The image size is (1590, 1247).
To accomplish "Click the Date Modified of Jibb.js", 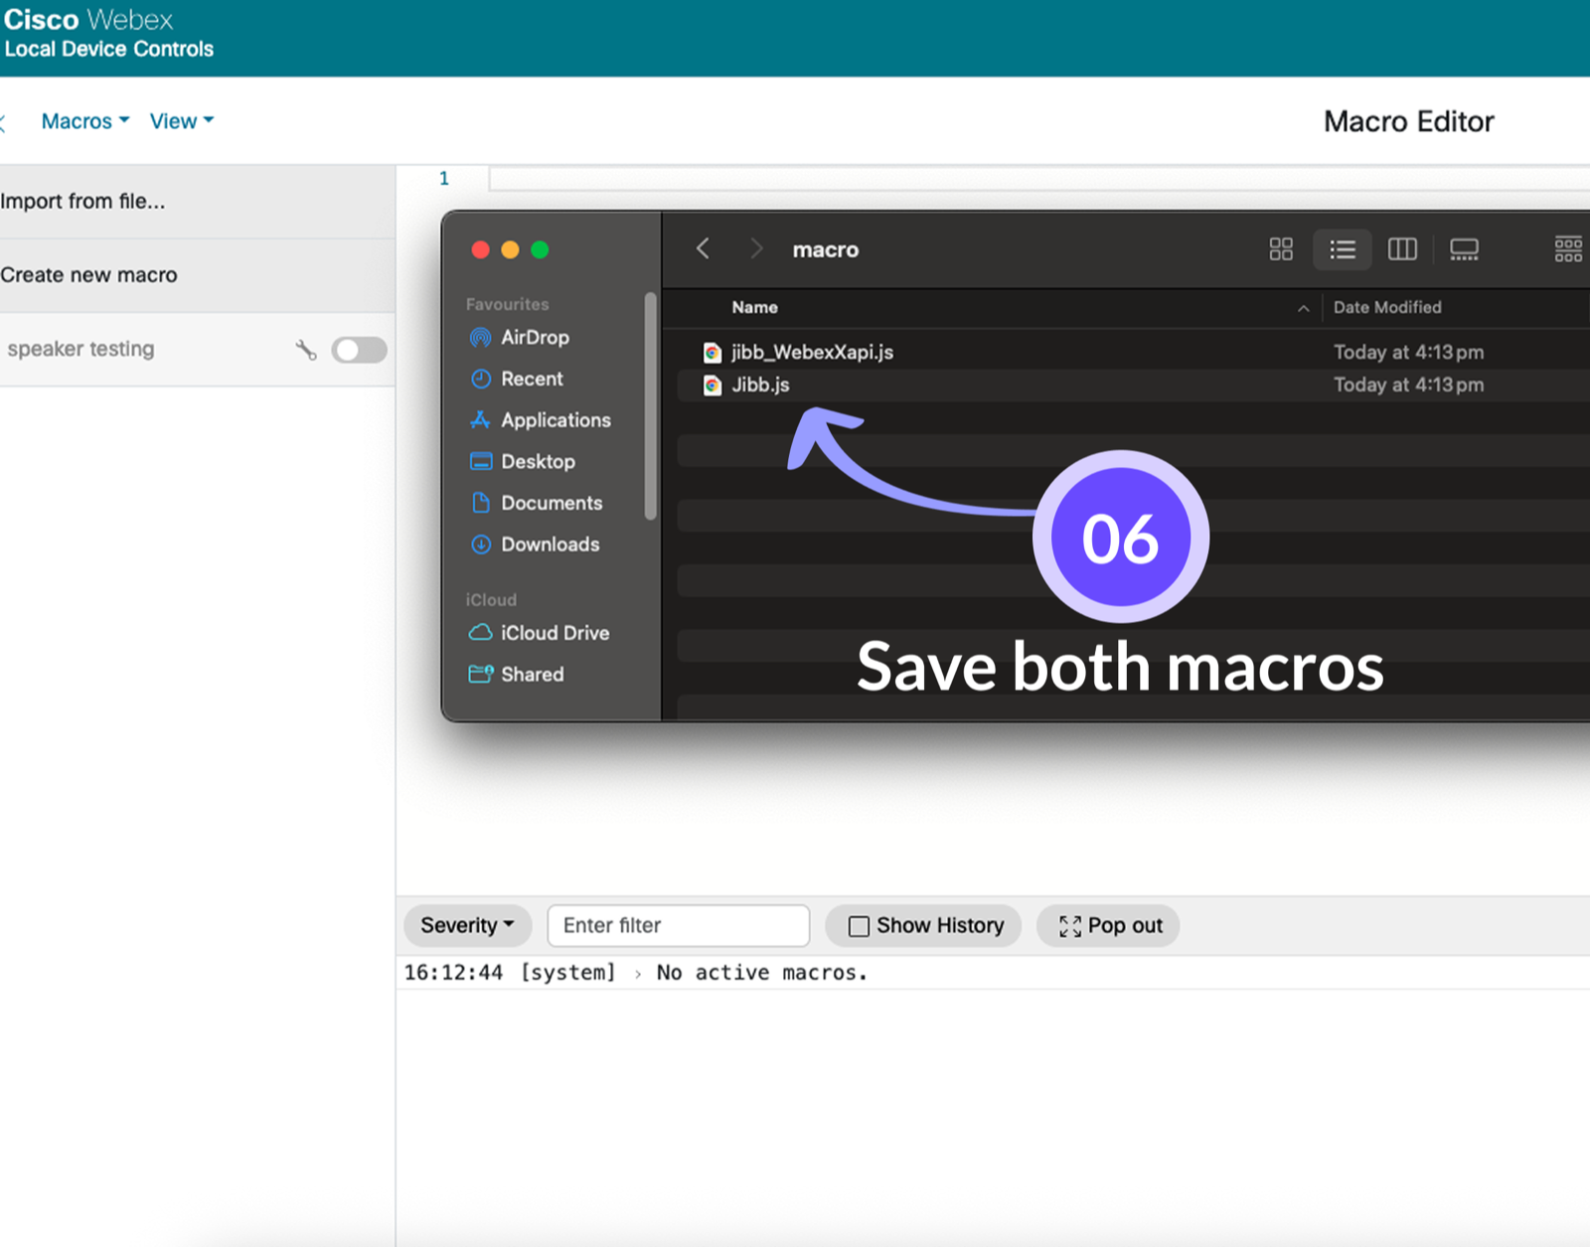I will click(x=1408, y=385).
